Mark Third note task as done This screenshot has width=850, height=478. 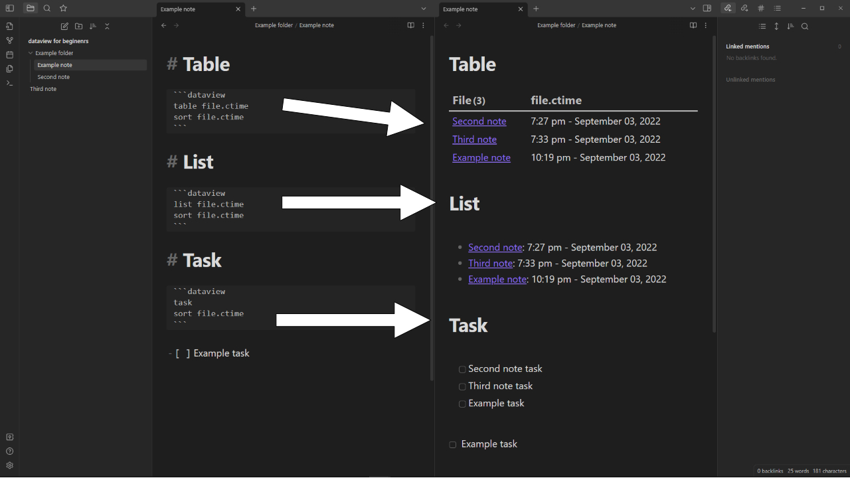[462, 386]
